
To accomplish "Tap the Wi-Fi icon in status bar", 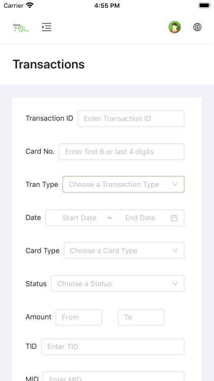I will point(29,6).
